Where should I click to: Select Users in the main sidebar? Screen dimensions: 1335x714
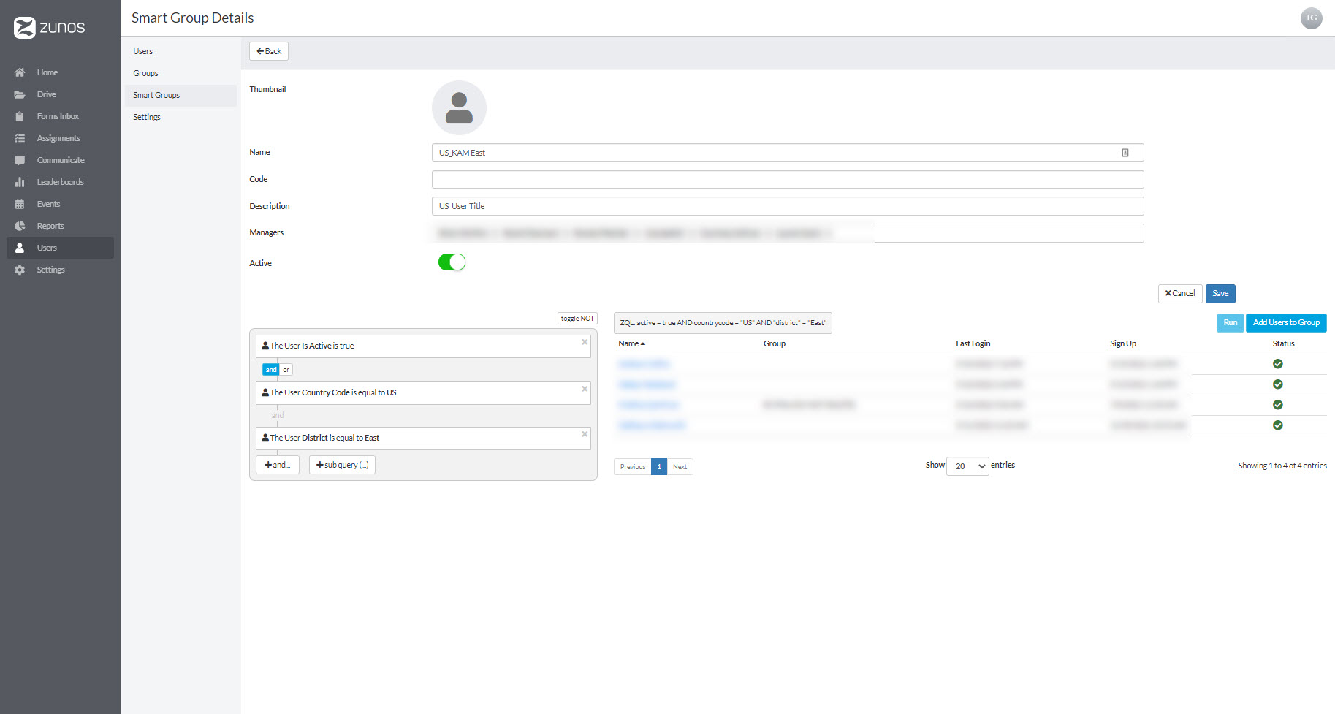point(60,248)
